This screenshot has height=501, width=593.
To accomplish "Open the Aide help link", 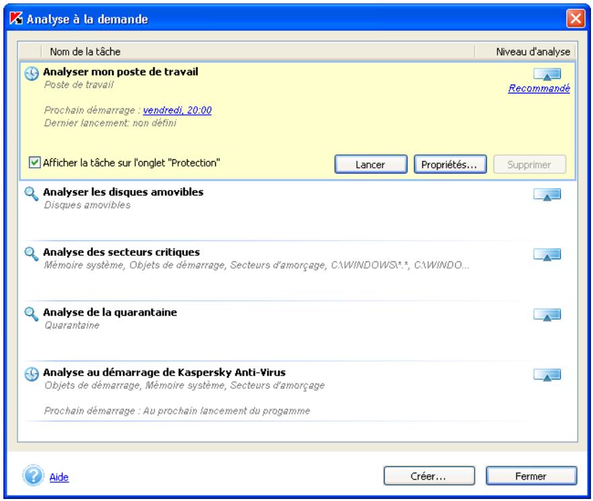I will pyautogui.click(x=59, y=477).
